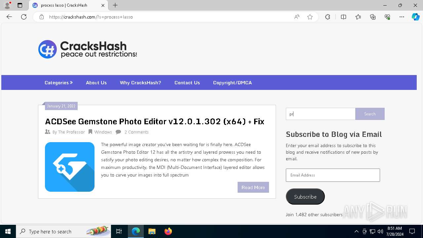Click the Subscribe button
423x238 pixels.
pos(305,197)
